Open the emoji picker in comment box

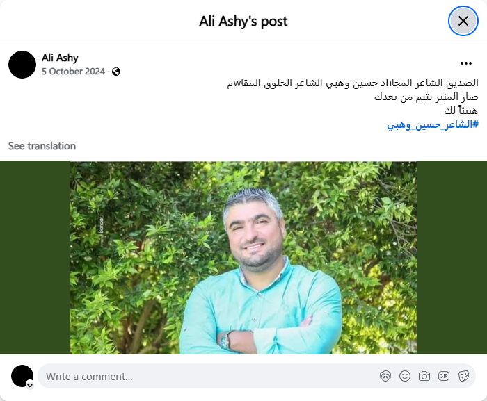tap(405, 376)
